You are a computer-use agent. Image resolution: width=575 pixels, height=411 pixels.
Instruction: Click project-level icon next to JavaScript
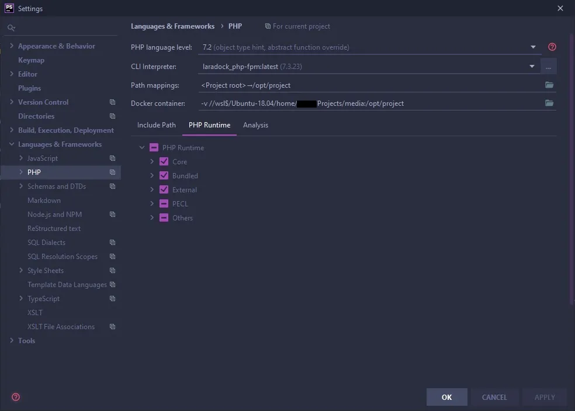pyautogui.click(x=113, y=158)
